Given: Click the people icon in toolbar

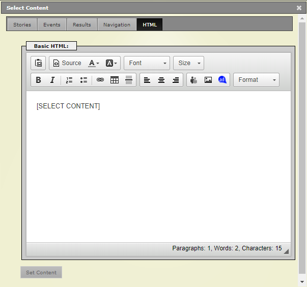Looking at the screenshot, I should [x=194, y=80].
